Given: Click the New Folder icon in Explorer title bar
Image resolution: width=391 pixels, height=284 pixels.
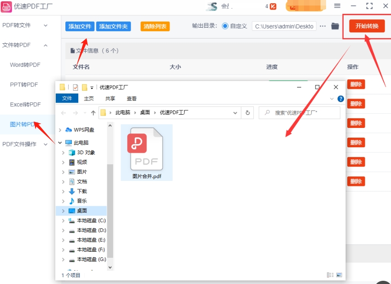Looking at the screenshot, I should point(85,87).
